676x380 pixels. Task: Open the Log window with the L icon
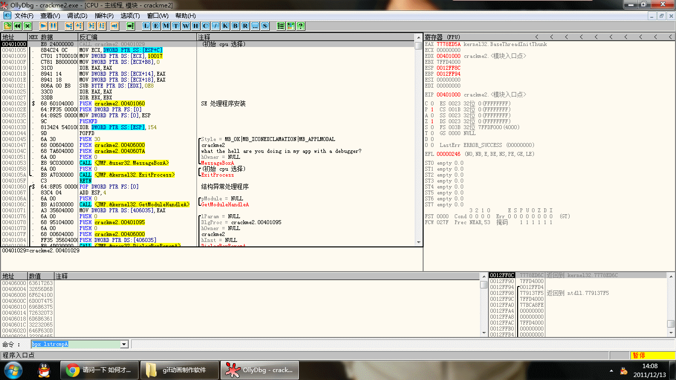pos(146,26)
